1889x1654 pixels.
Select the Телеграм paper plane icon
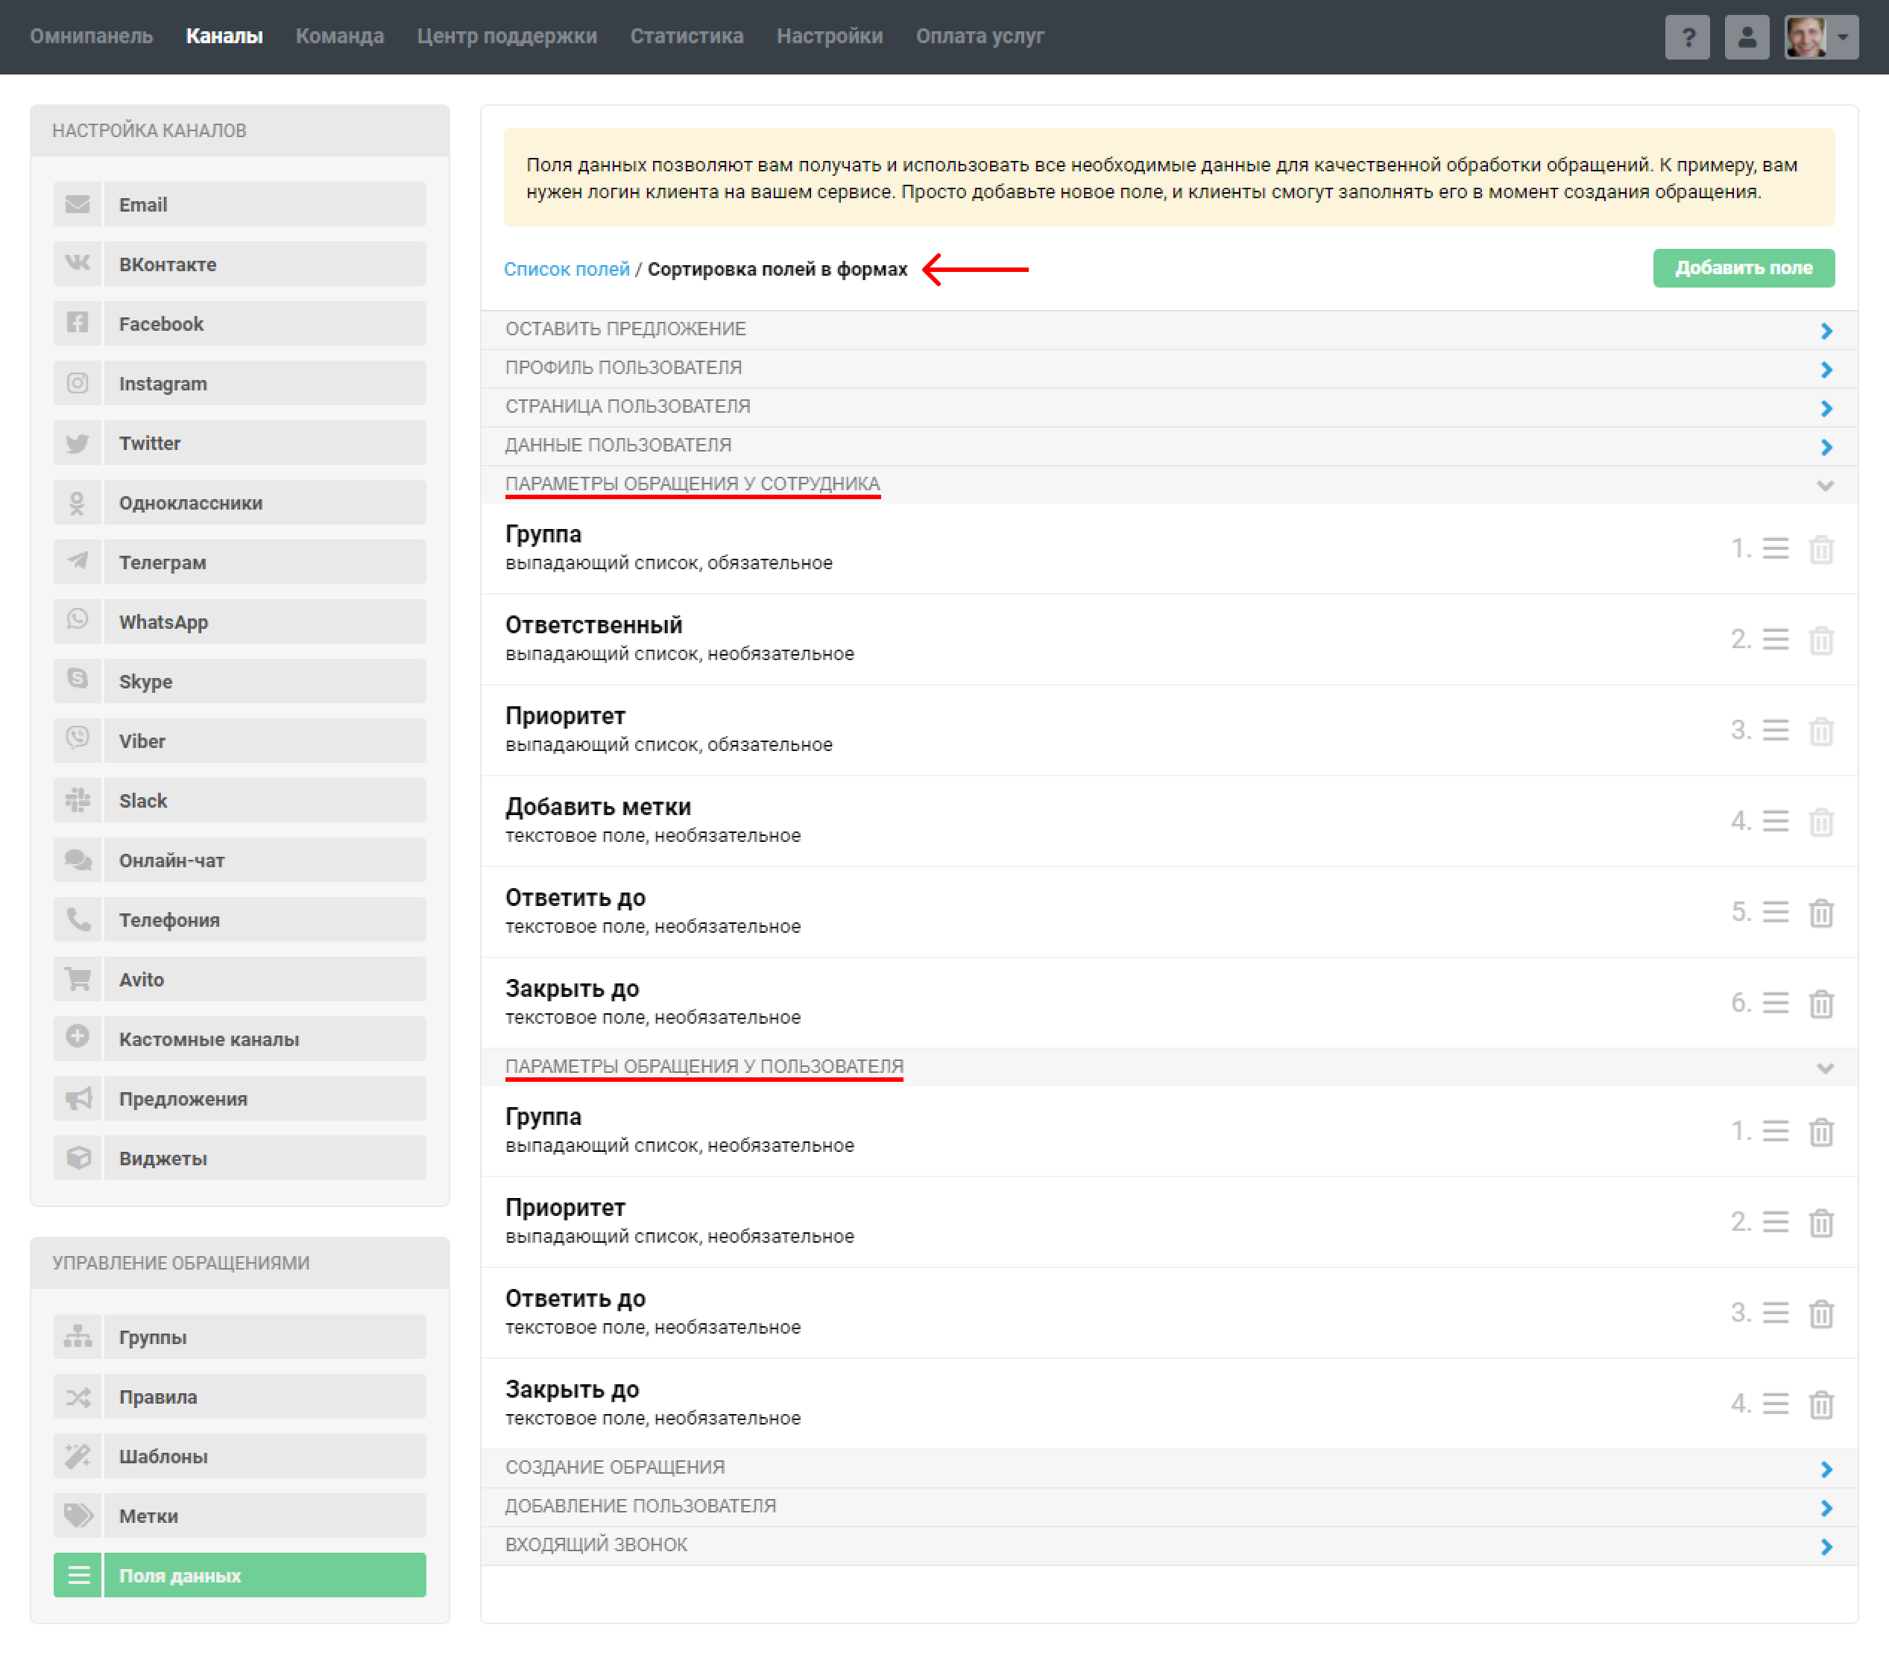(x=78, y=562)
